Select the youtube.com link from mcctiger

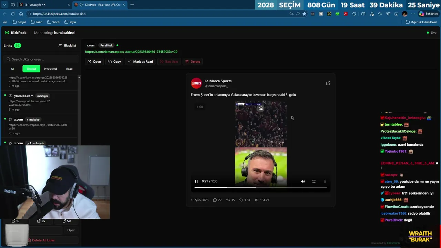pyautogui.click(x=40, y=102)
